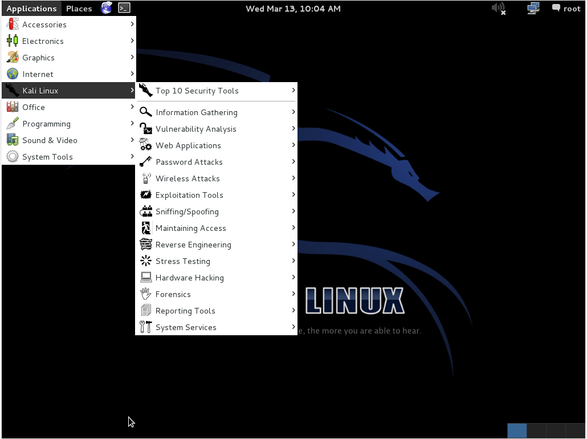Click the icon next to Reverse Engineering
This screenshot has width=587, height=439.
146,245
